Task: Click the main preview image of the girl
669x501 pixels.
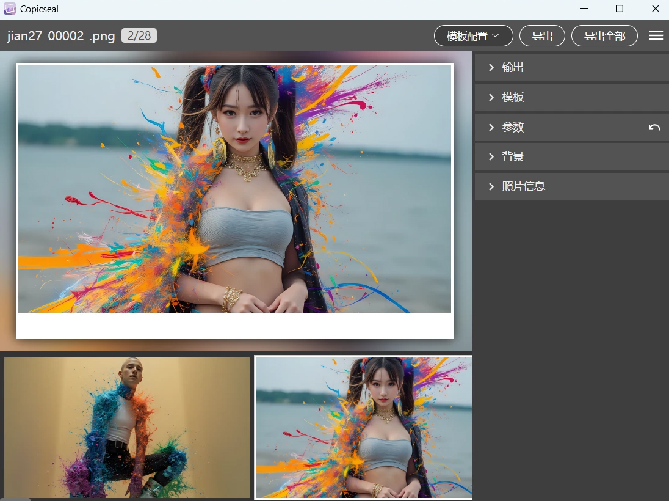Action: [x=234, y=189]
